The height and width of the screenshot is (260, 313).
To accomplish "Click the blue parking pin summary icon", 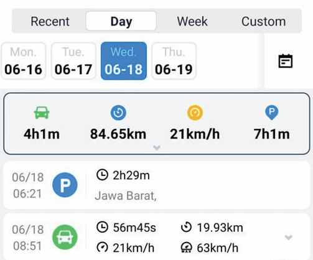I will pyautogui.click(x=272, y=113).
